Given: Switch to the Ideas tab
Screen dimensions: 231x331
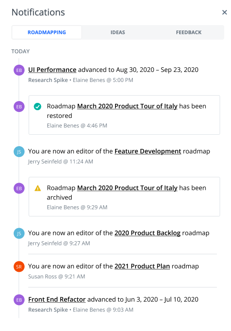Looking at the screenshot, I should point(118,32).
